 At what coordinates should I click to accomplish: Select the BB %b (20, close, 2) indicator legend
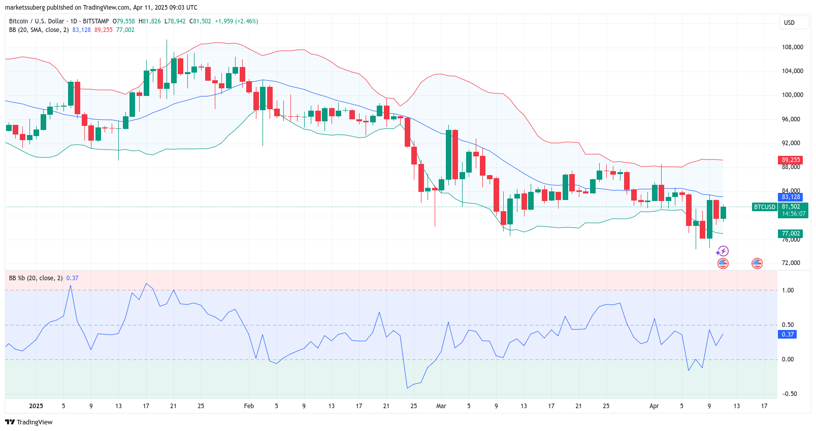tap(36, 278)
